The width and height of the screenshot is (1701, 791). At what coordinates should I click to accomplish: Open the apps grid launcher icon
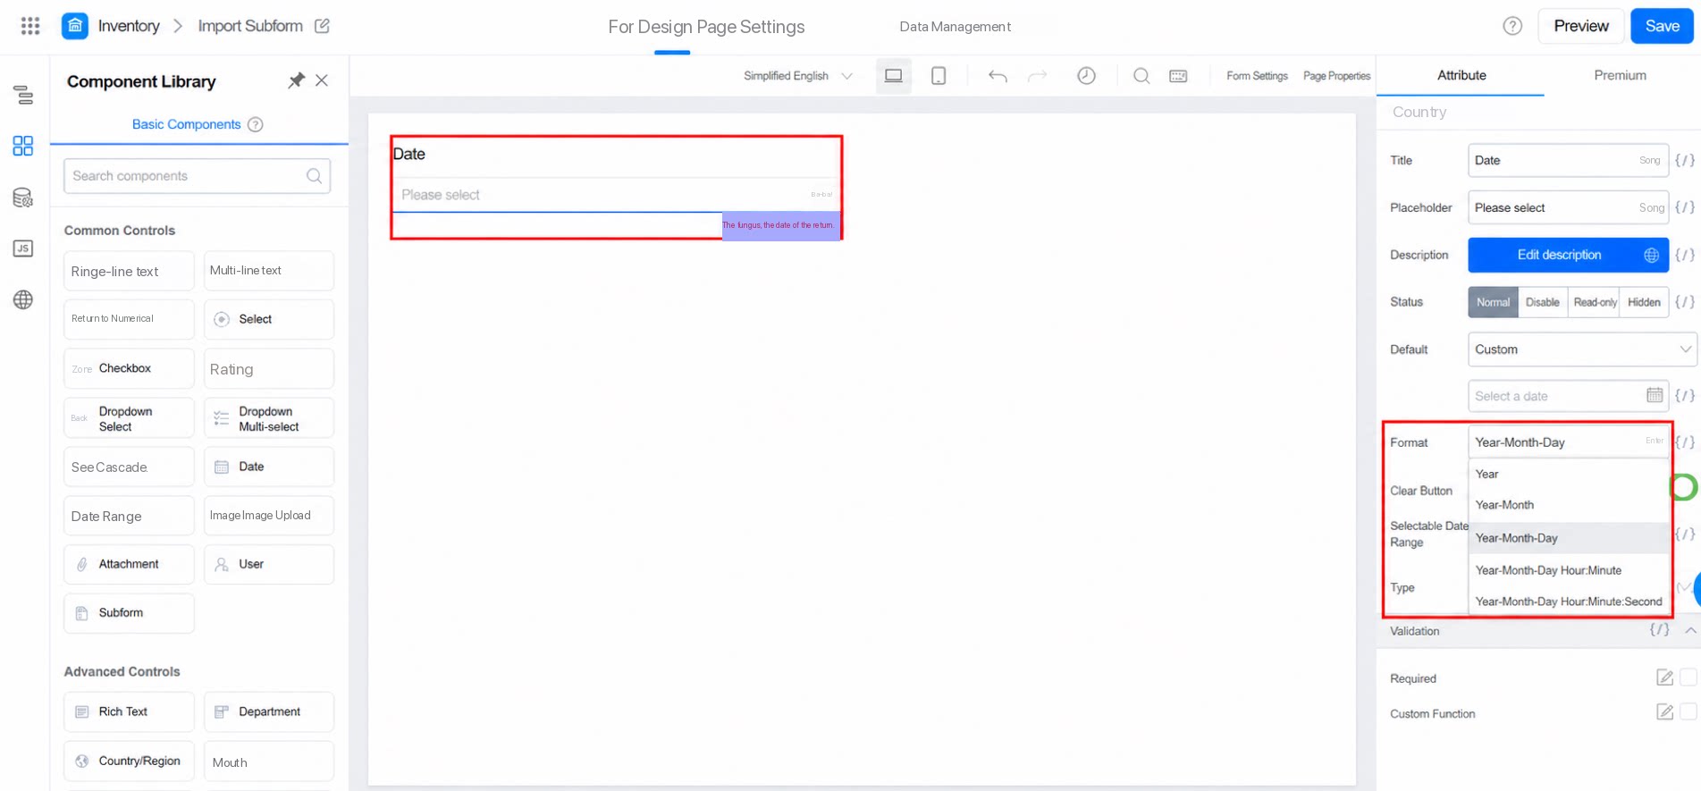30,26
